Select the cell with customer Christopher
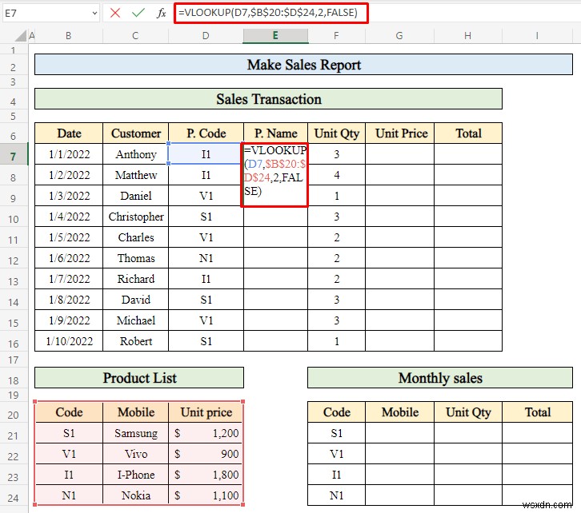This screenshot has width=581, height=513. (135, 217)
